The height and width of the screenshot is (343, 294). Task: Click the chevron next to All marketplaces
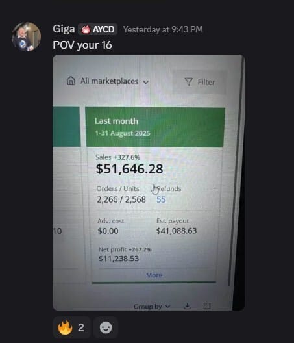tap(145, 82)
